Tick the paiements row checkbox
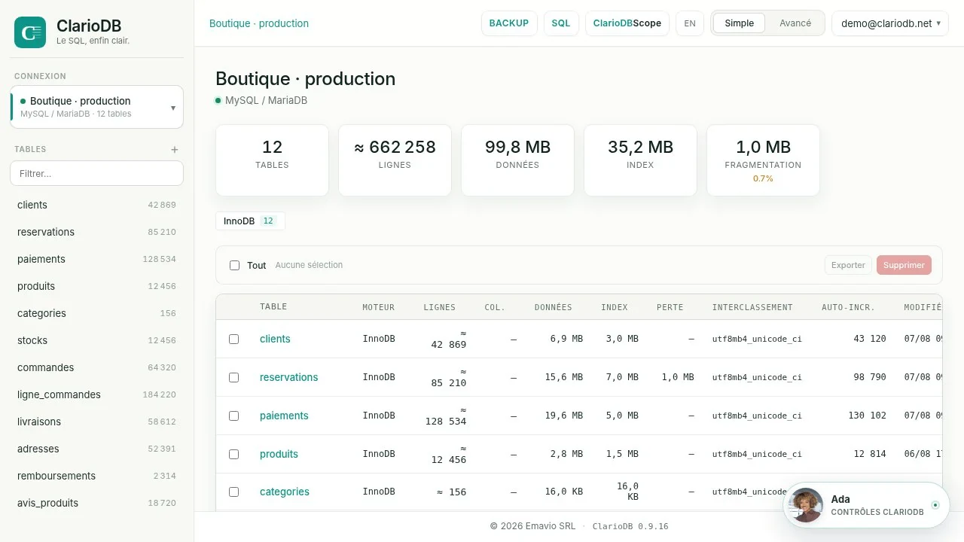The width and height of the screenshot is (964, 542). click(233, 416)
